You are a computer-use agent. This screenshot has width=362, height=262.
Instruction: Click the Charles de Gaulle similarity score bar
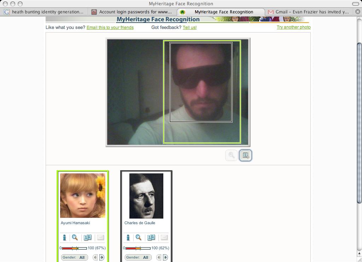click(x=138, y=248)
